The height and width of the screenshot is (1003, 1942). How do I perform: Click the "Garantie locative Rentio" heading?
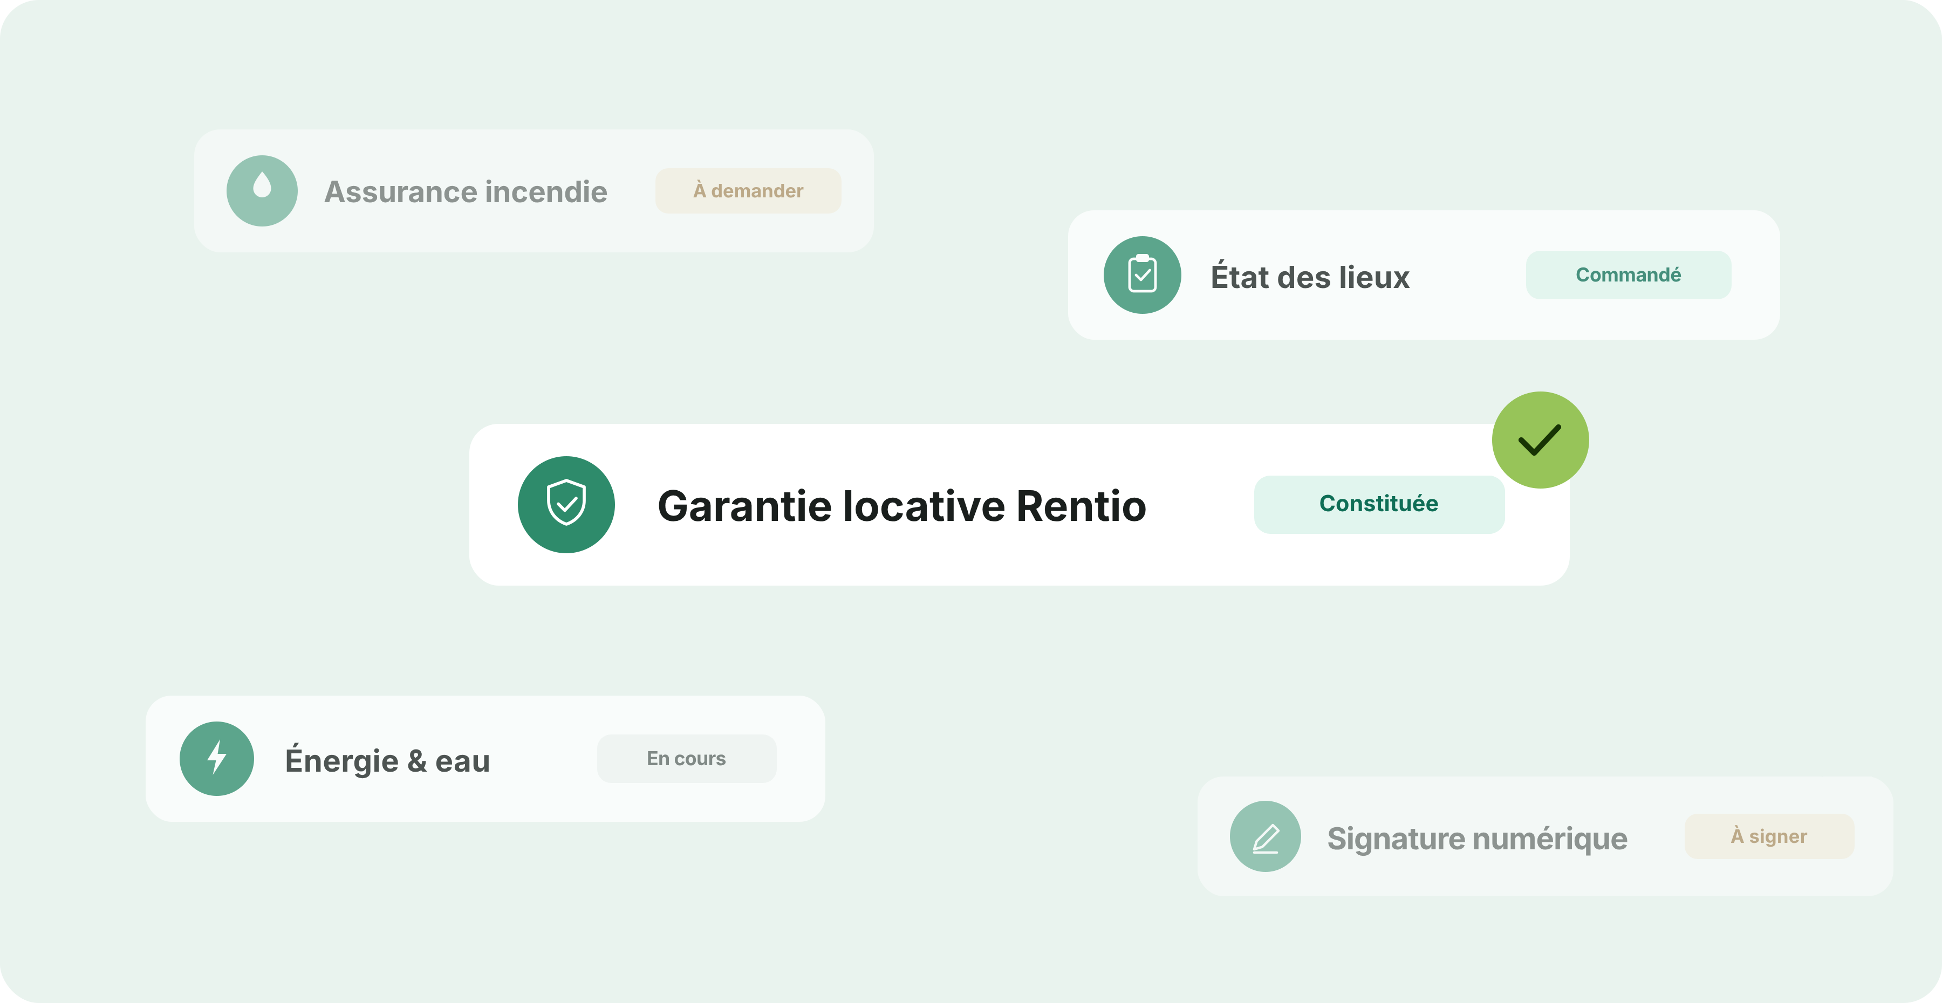coord(901,505)
